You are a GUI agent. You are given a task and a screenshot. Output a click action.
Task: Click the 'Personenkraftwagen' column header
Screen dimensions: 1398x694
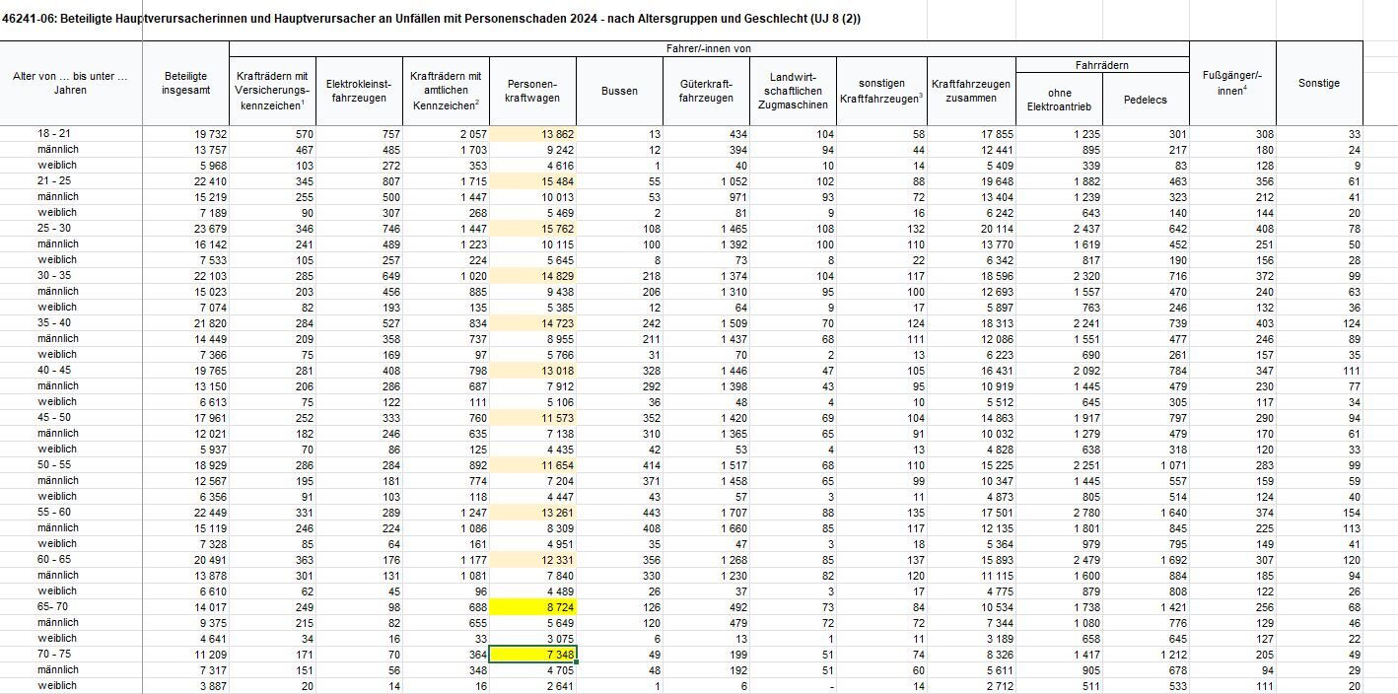tap(532, 90)
